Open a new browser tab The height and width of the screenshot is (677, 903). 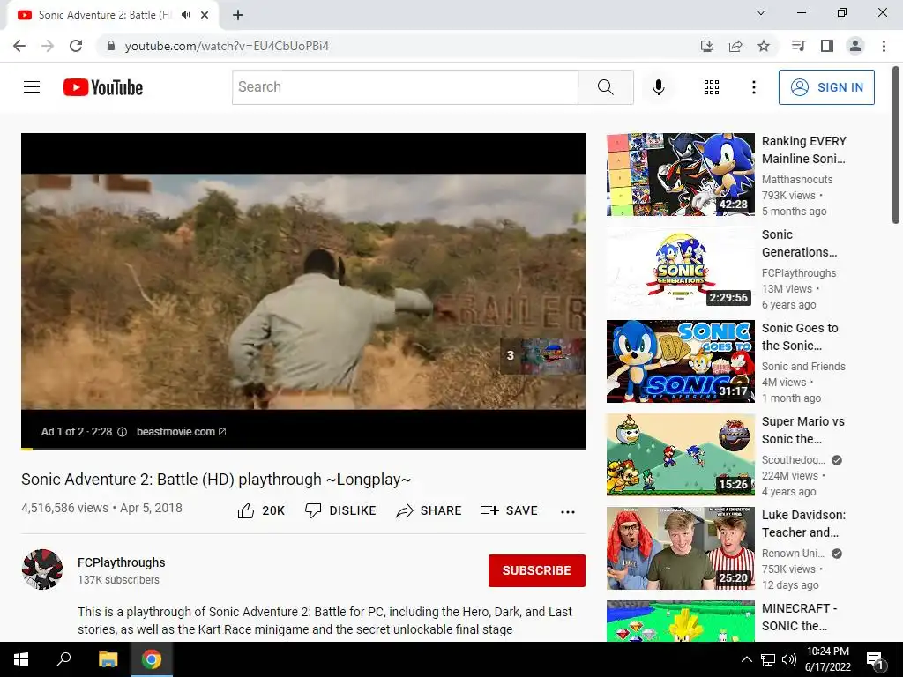(x=238, y=15)
